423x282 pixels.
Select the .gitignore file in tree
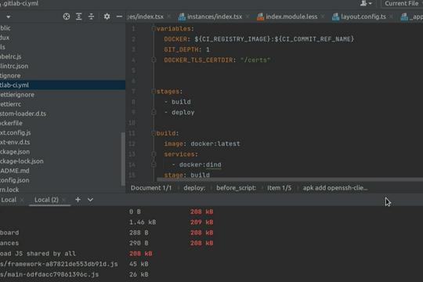tap(10, 75)
